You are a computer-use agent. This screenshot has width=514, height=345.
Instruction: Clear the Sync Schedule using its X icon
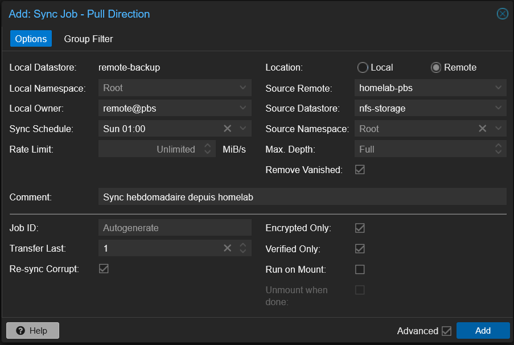pos(227,129)
